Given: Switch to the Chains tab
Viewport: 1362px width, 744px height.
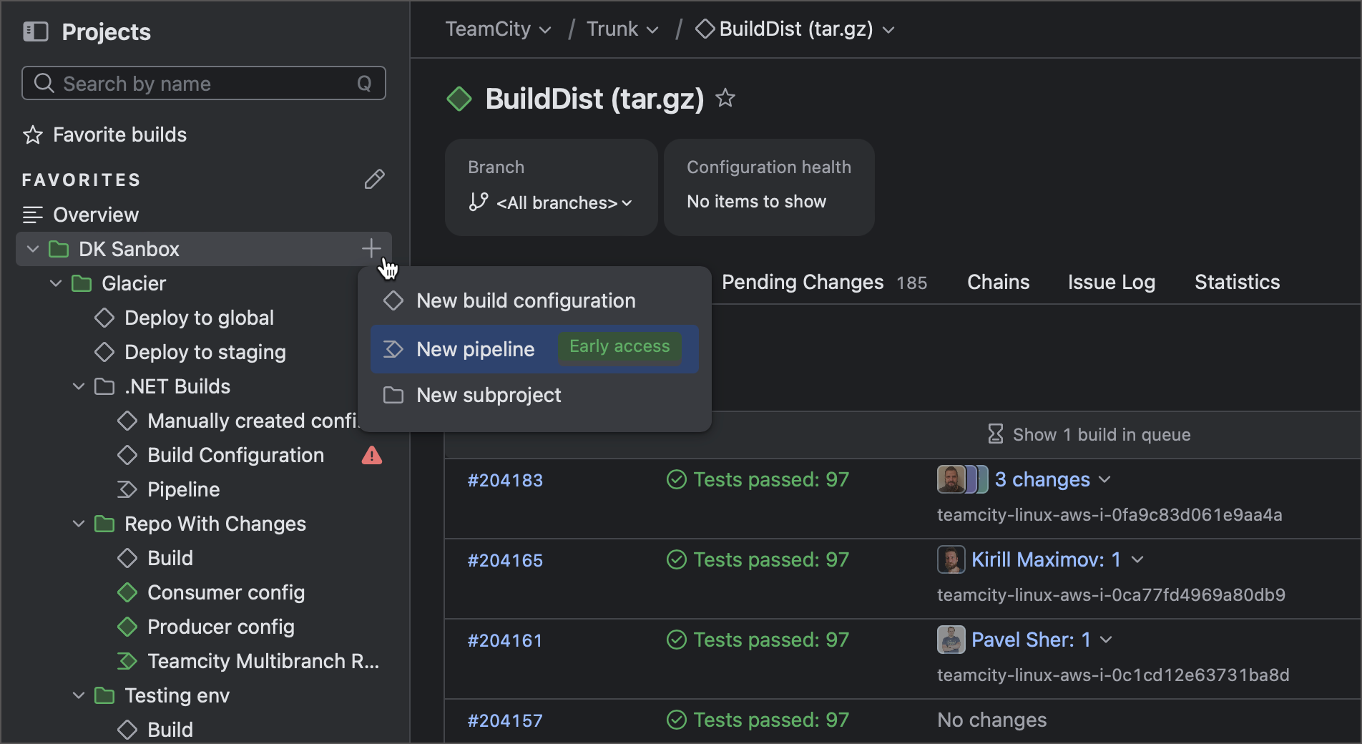Looking at the screenshot, I should click(x=999, y=282).
